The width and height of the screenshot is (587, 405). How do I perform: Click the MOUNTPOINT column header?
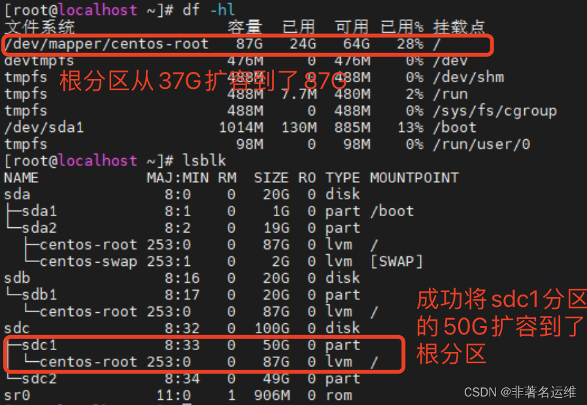pos(414,178)
